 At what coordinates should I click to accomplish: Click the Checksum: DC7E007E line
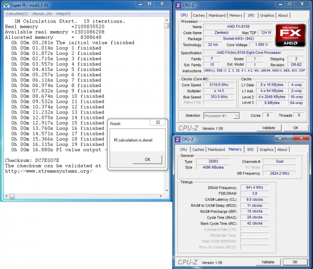(32, 160)
